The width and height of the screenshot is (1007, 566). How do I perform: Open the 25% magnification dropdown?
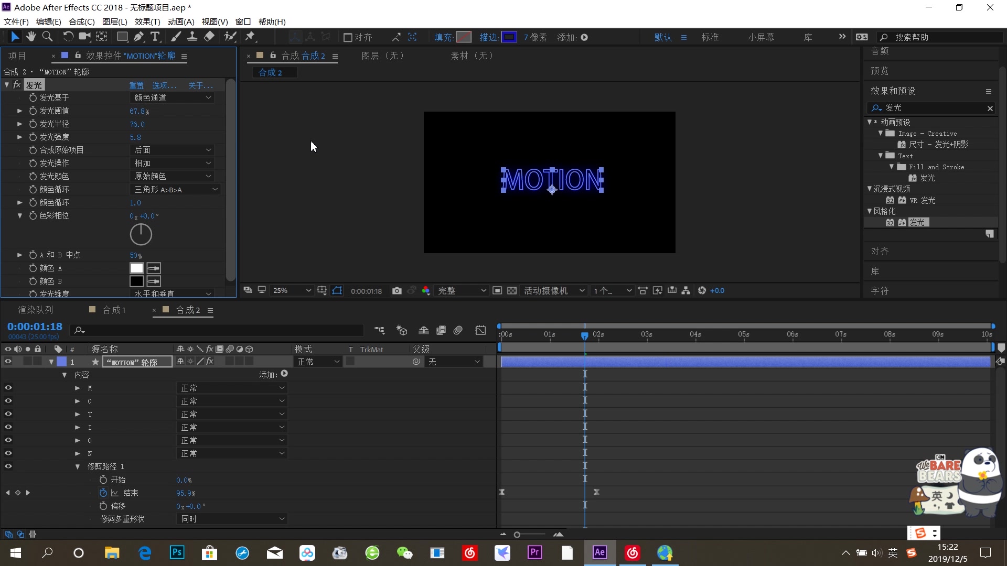click(292, 291)
